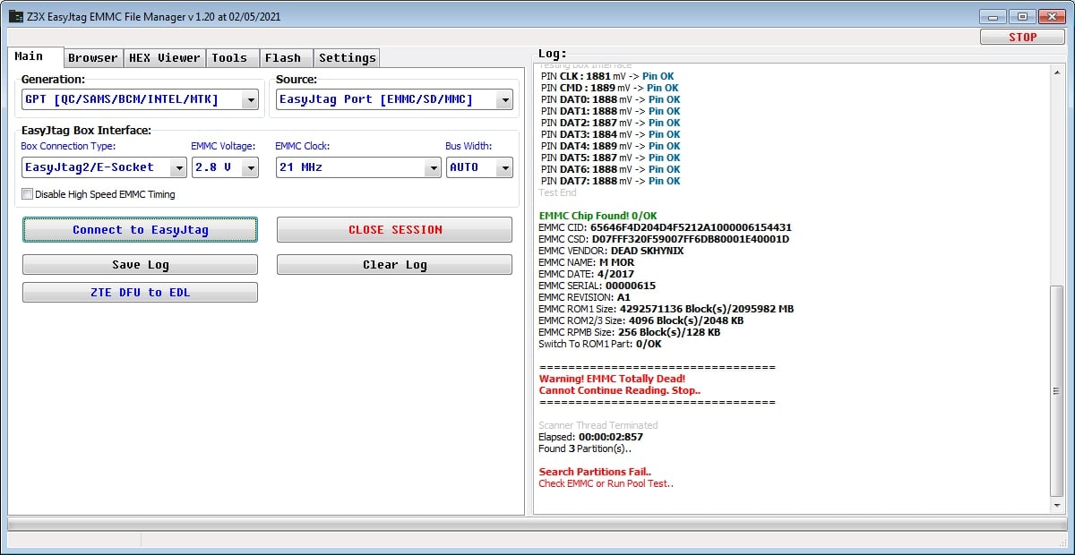Close the EasyJtag window

pyautogui.click(x=1052, y=16)
